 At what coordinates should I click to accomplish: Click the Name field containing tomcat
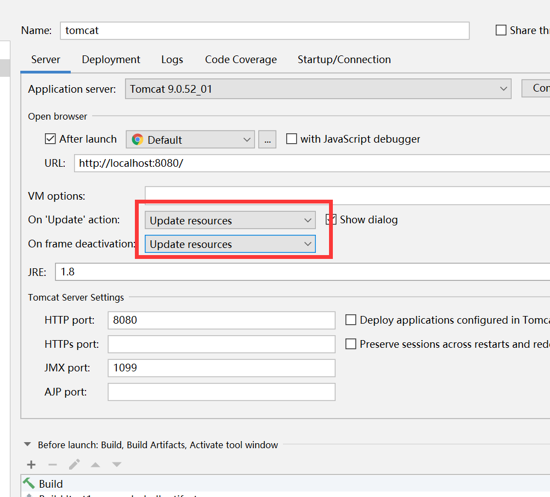tap(265, 31)
